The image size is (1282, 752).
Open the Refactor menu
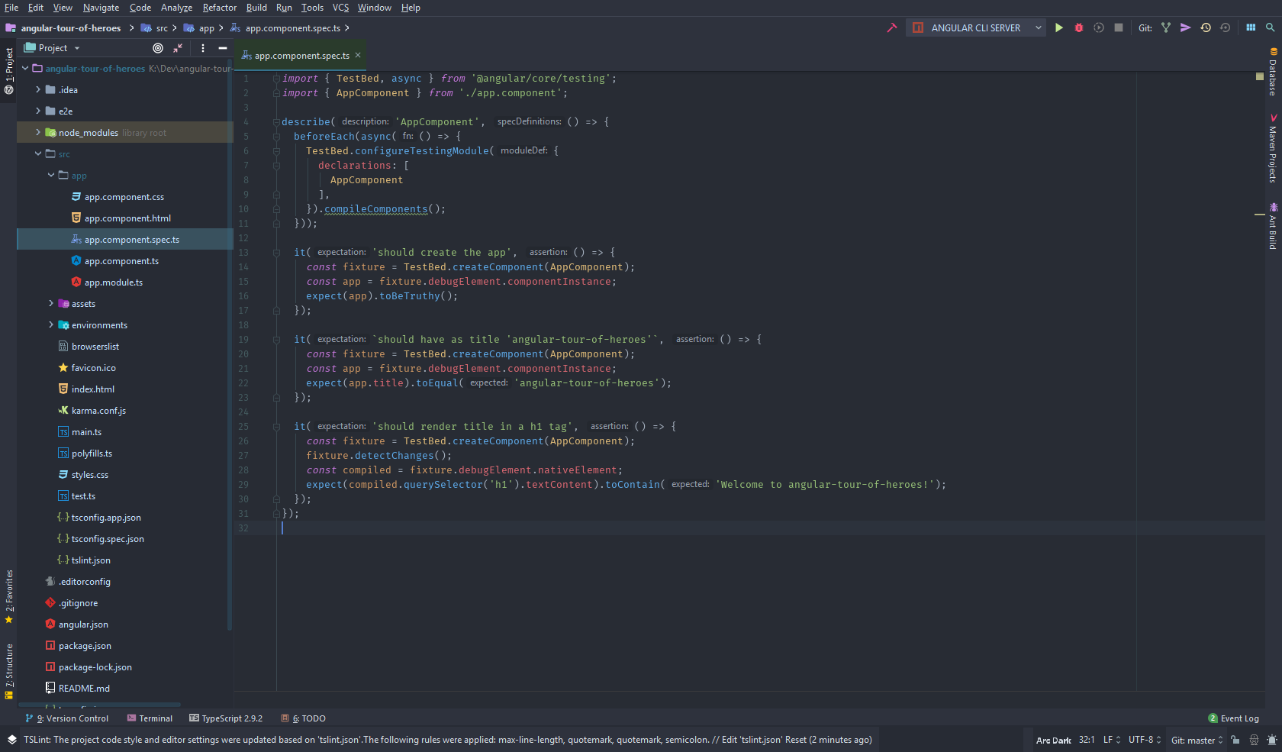(219, 8)
